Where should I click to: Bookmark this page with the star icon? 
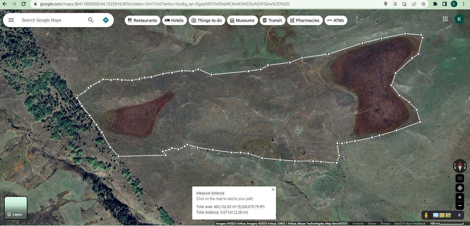click(x=423, y=4)
